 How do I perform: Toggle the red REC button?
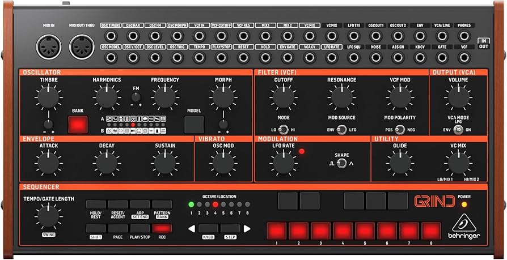(162, 229)
